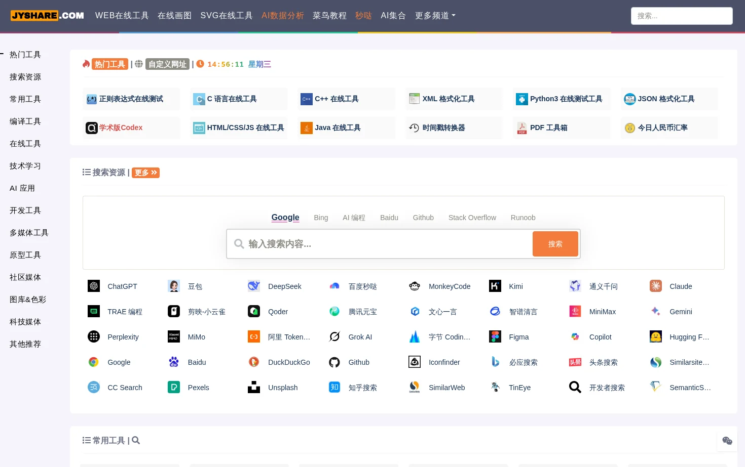Select the Github search tab
Screen dimensions: 745x467
423,218
